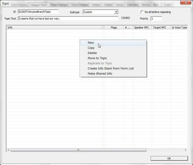
Task: Click into the Topic Text field
Action: click(x=68, y=19)
